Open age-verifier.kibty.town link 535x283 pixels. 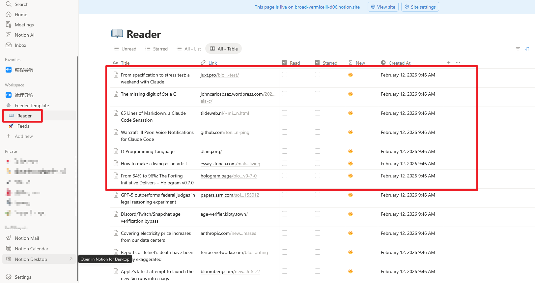pyautogui.click(x=224, y=214)
